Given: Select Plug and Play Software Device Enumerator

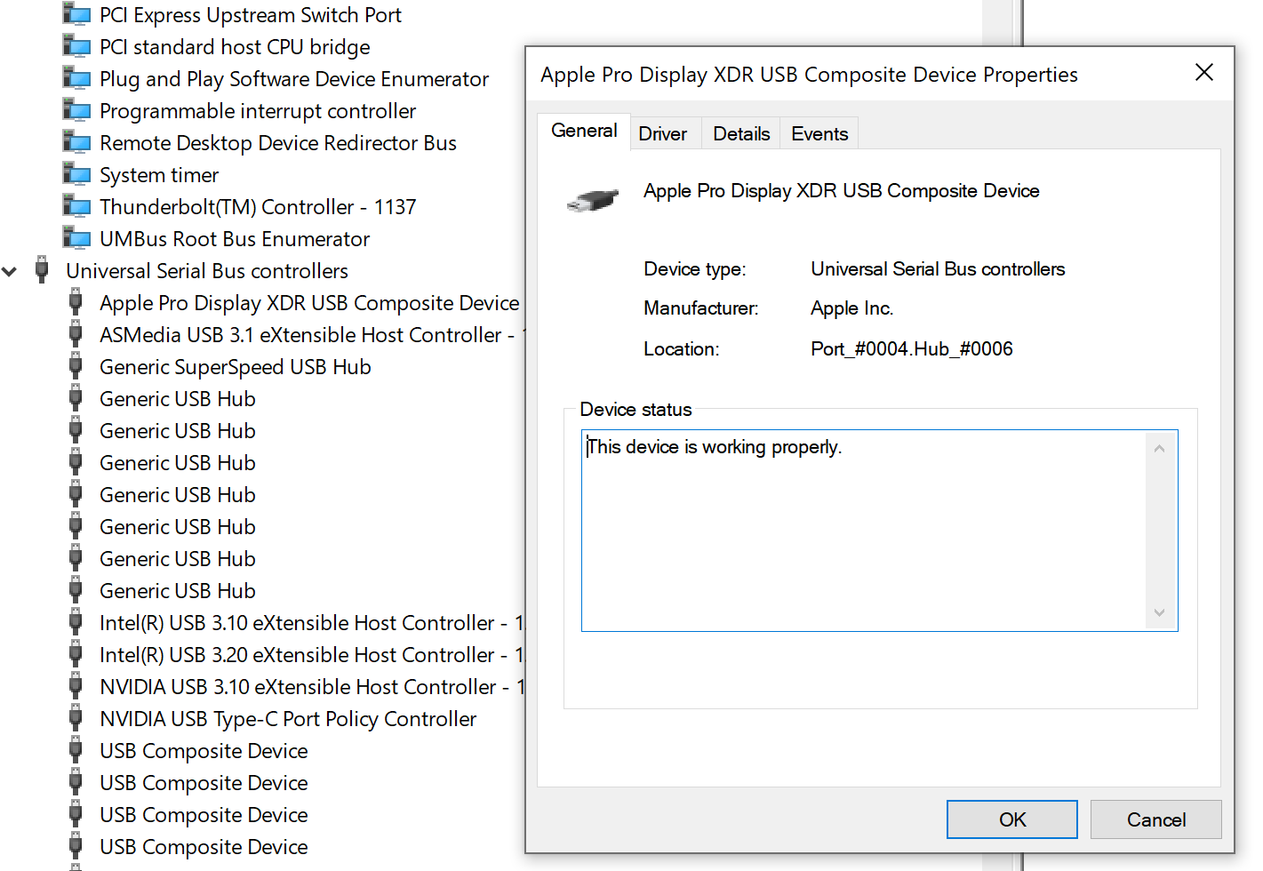Looking at the screenshot, I should [294, 79].
